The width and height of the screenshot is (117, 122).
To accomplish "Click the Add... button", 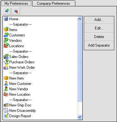I will pos(99,20).
